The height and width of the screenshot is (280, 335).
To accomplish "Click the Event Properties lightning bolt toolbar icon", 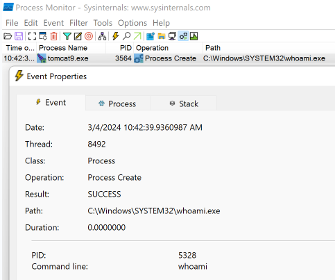I will [116, 36].
